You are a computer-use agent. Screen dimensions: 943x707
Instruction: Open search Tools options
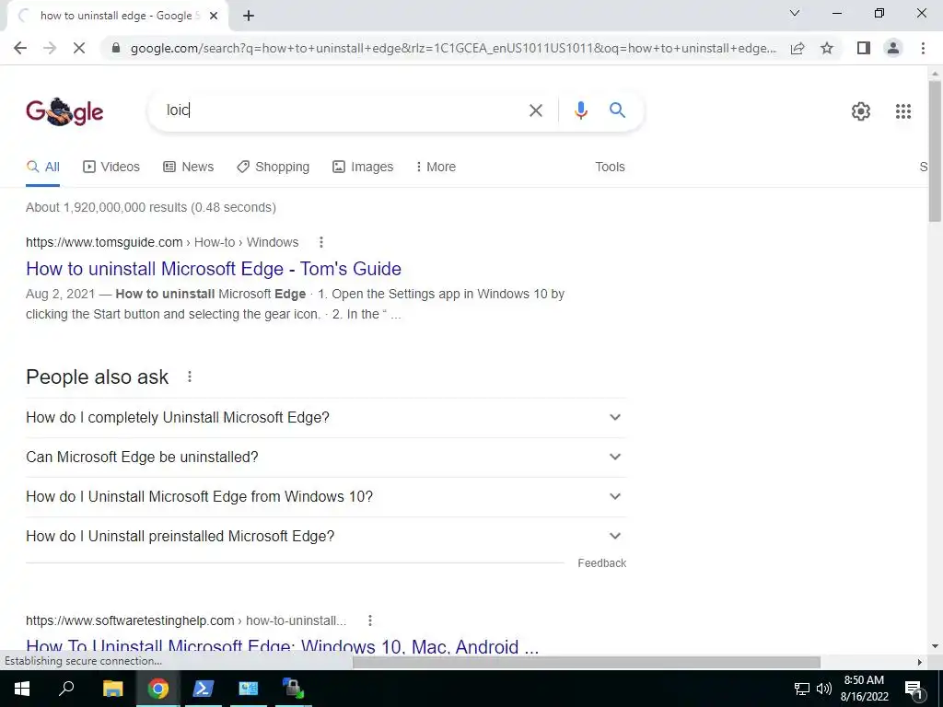tap(610, 167)
